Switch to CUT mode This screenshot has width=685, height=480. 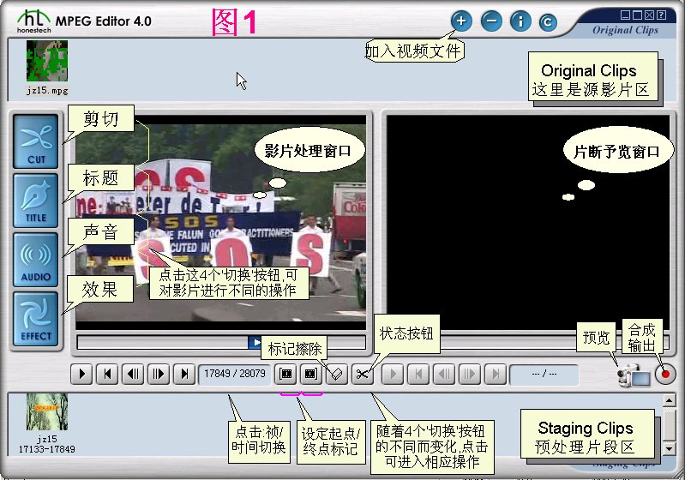[36, 141]
